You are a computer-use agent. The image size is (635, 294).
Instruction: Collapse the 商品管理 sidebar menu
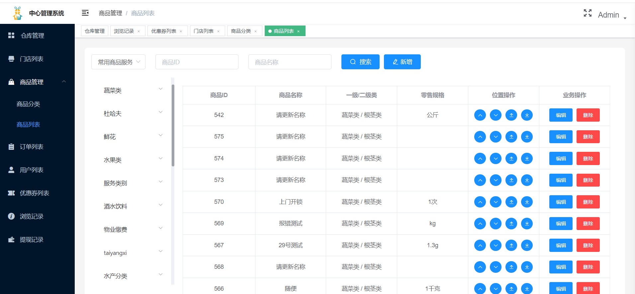pyautogui.click(x=37, y=82)
